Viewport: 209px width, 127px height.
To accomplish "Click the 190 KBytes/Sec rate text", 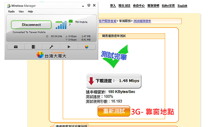I will pyautogui.click(x=122, y=92).
